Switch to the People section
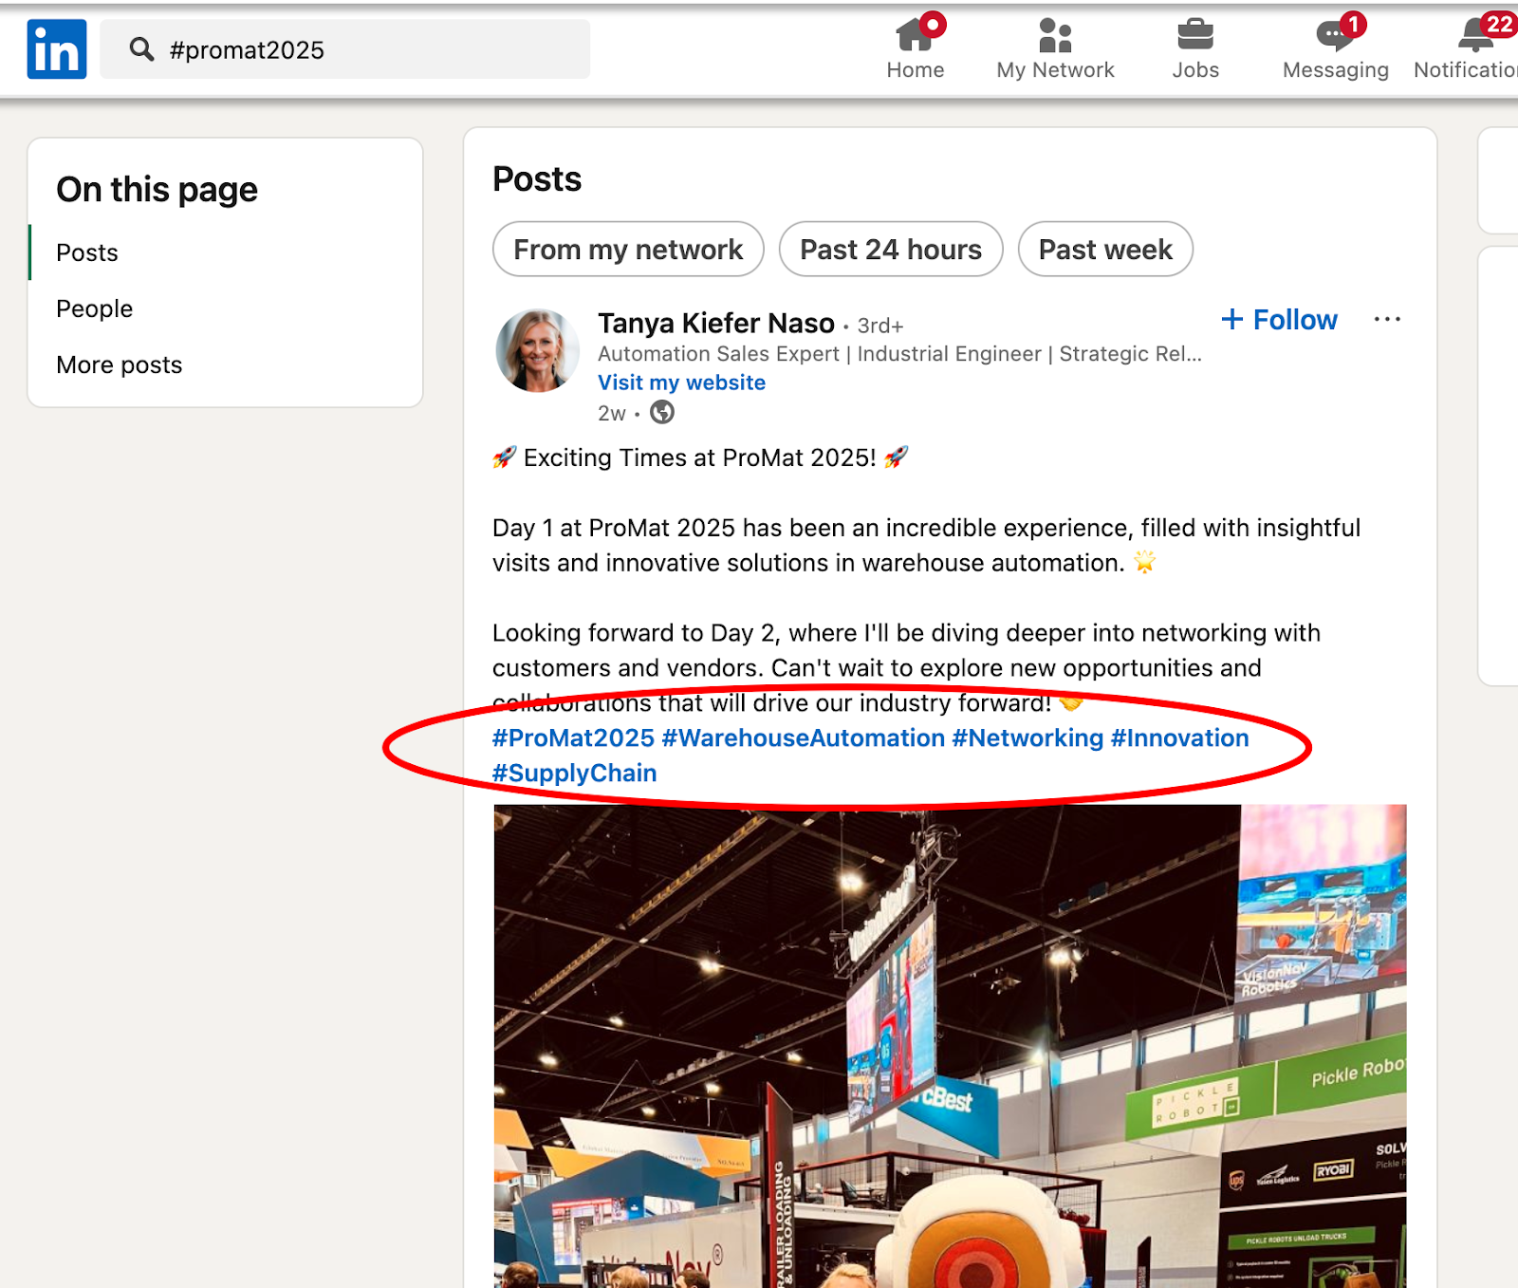Viewport: 1518px width, 1288px height. [94, 308]
